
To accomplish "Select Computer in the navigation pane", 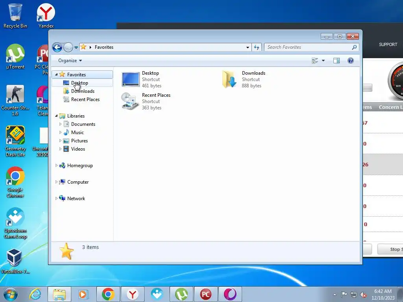I will tap(78, 182).
